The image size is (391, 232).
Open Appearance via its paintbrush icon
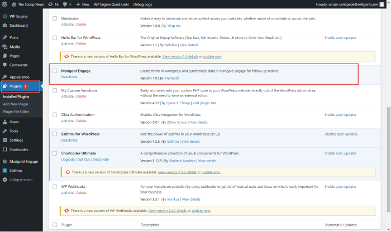tap(5, 77)
